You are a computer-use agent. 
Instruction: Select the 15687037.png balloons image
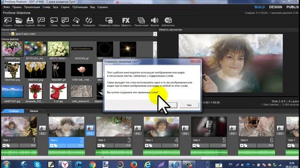[x=36, y=70]
